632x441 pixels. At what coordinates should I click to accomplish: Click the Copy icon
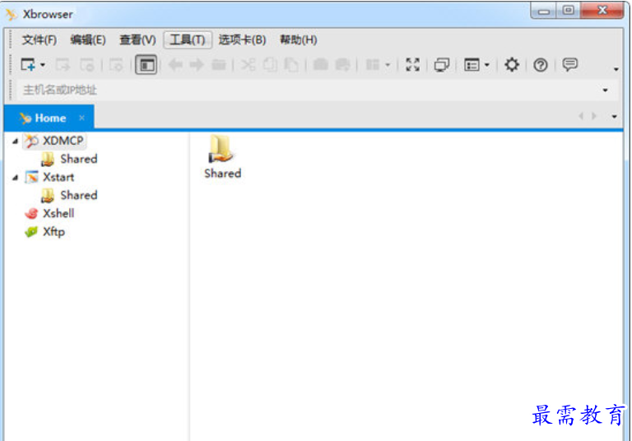coord(270,64)
